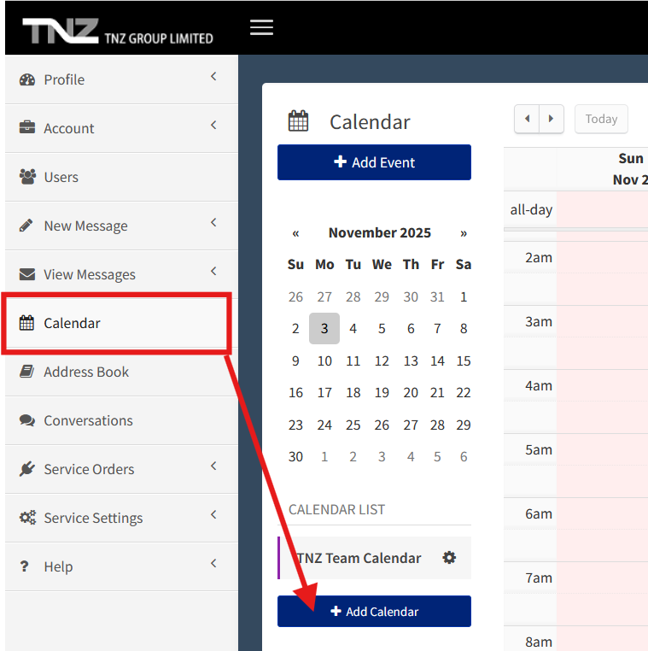Click the Users group icon
648x651 pixels.
pyautogui.click(x=27, y=177)
